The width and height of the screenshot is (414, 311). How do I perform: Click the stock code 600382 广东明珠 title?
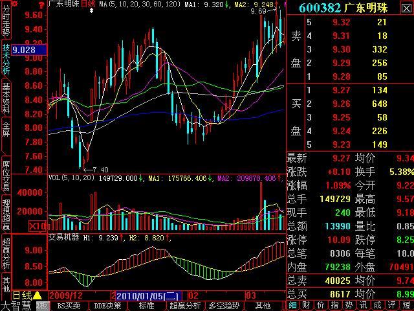343,8
